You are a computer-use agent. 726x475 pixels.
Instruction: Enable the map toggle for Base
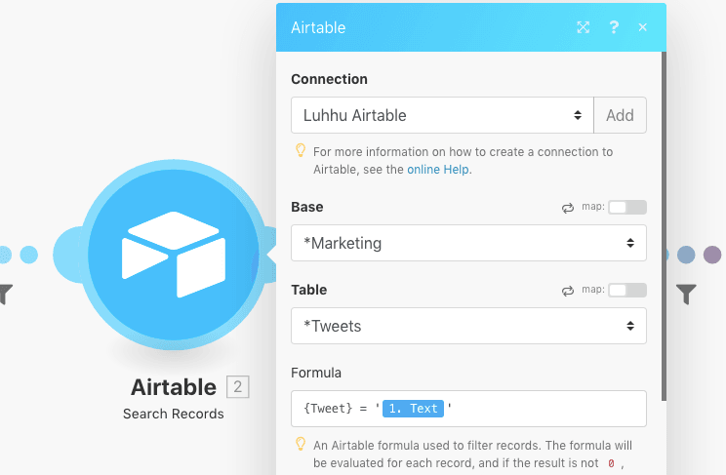[x=626, y=208]
